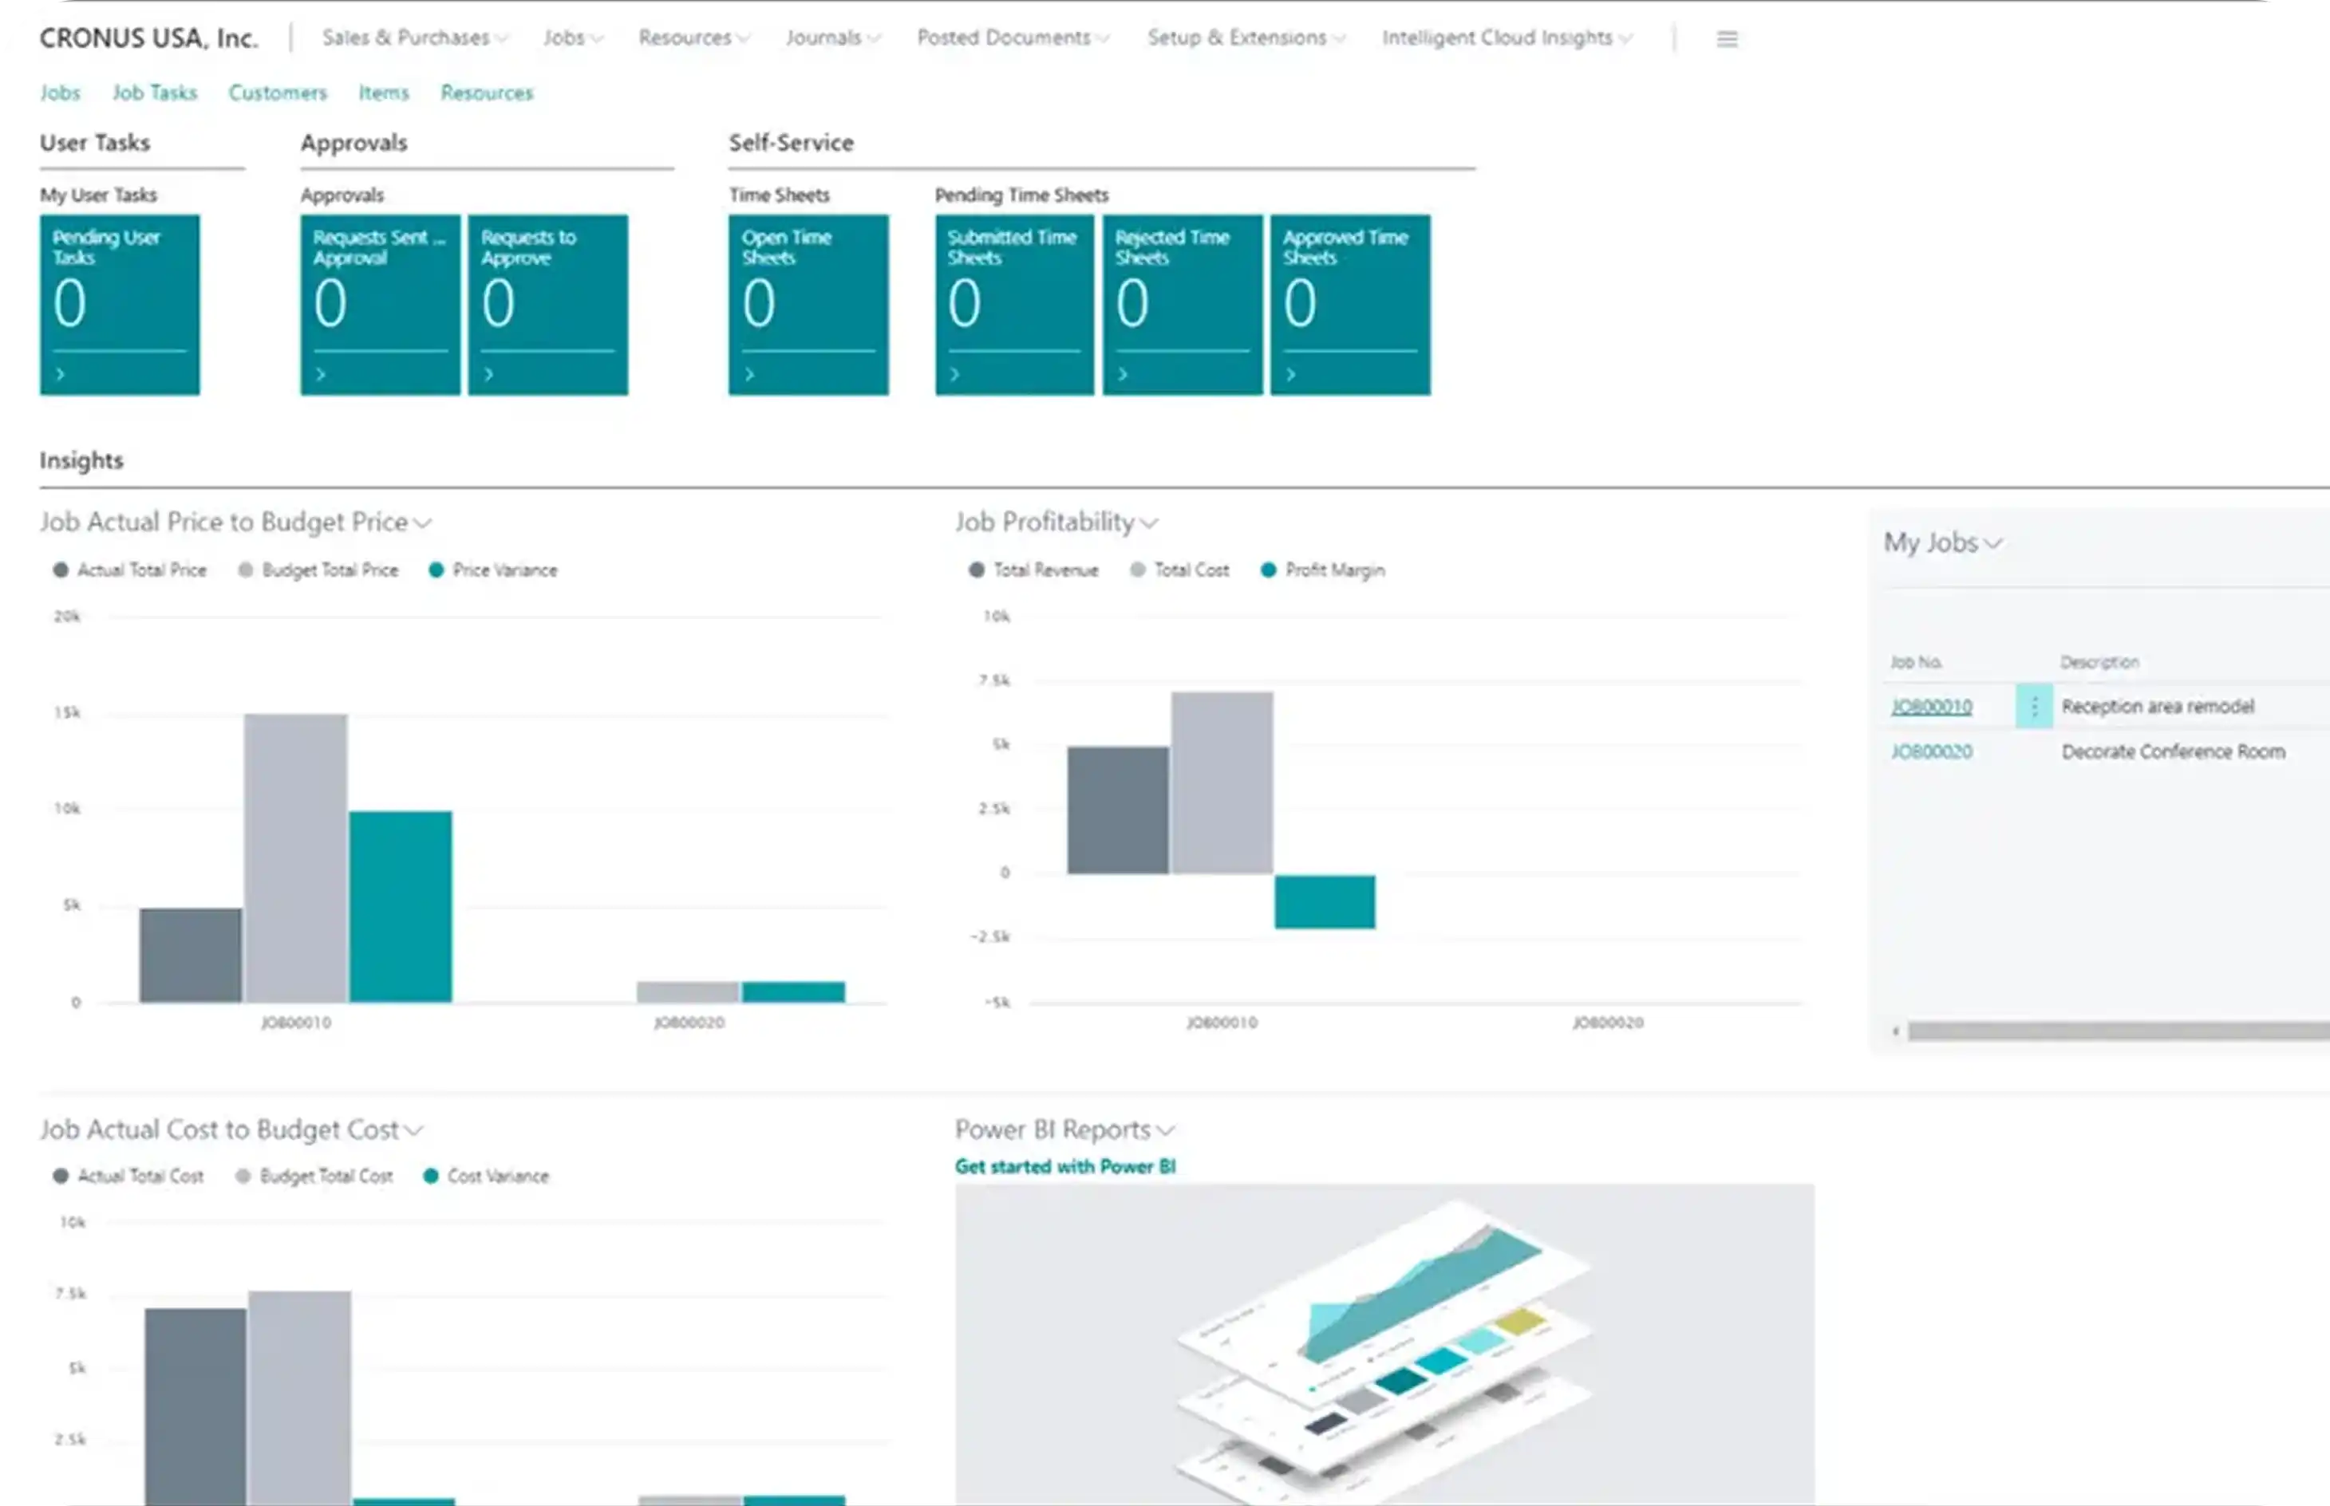The height and width of the screenshot is (1506, 2330).
Task: Open the My Jobs dropdown chevron
Action: pyautogui.click(x=1993, y=544)
